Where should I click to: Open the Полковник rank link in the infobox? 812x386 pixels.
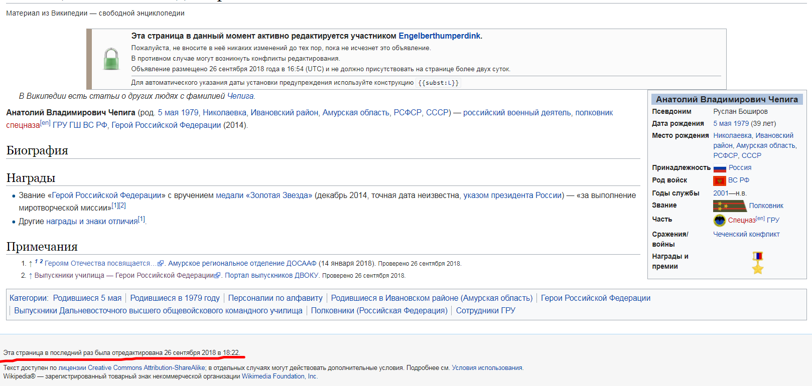click(x=766, y=206)
